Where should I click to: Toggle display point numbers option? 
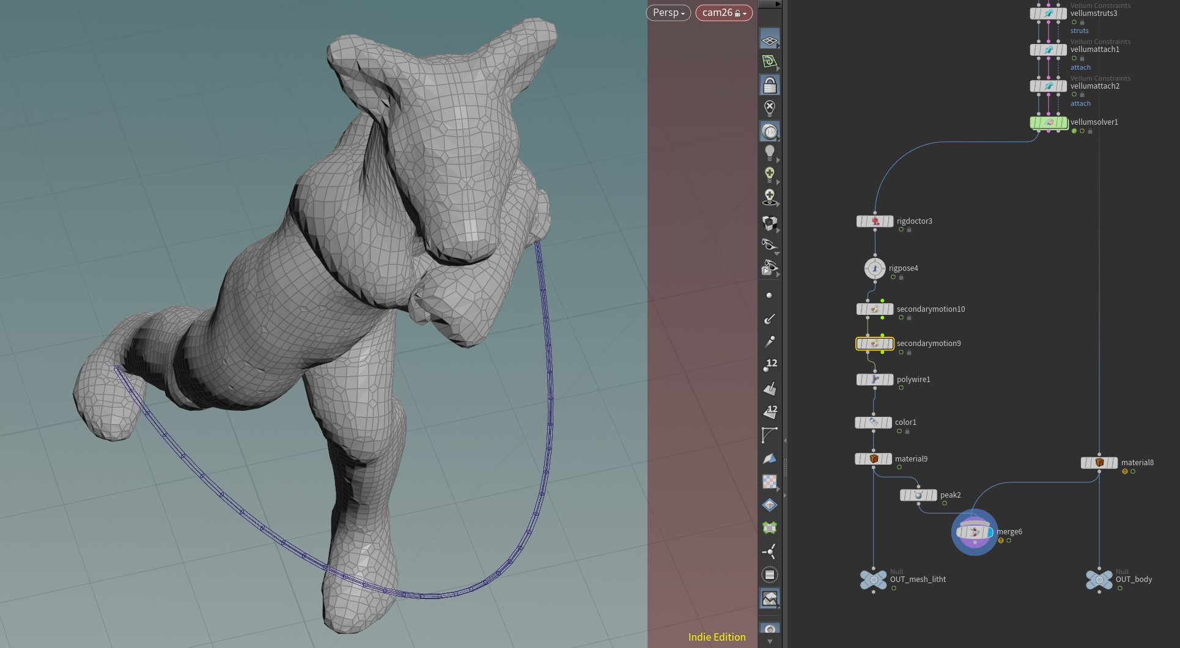click(770, 365)
